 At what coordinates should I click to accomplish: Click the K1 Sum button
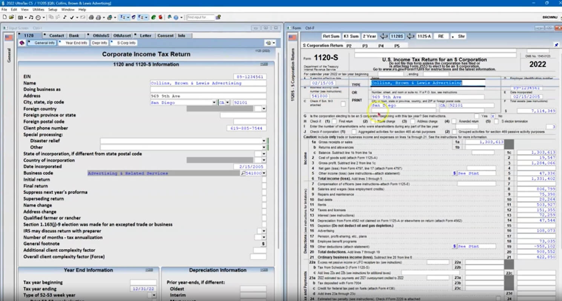(351, 36)
